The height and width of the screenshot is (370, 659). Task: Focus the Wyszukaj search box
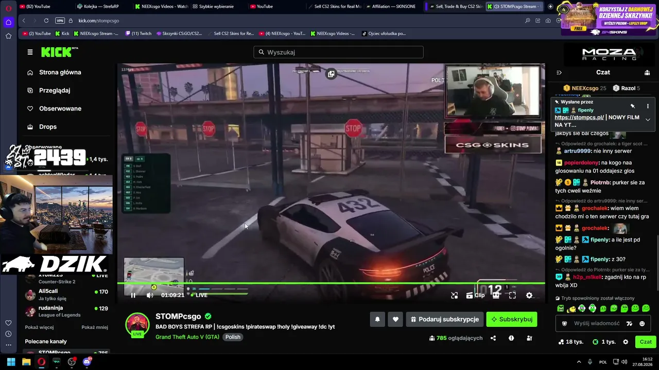coord(338,52)
